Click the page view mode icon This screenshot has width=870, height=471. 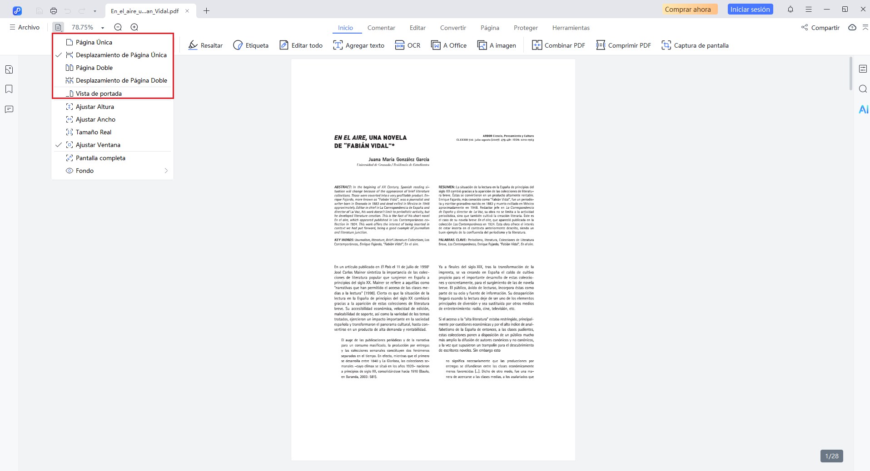[58, 27]
